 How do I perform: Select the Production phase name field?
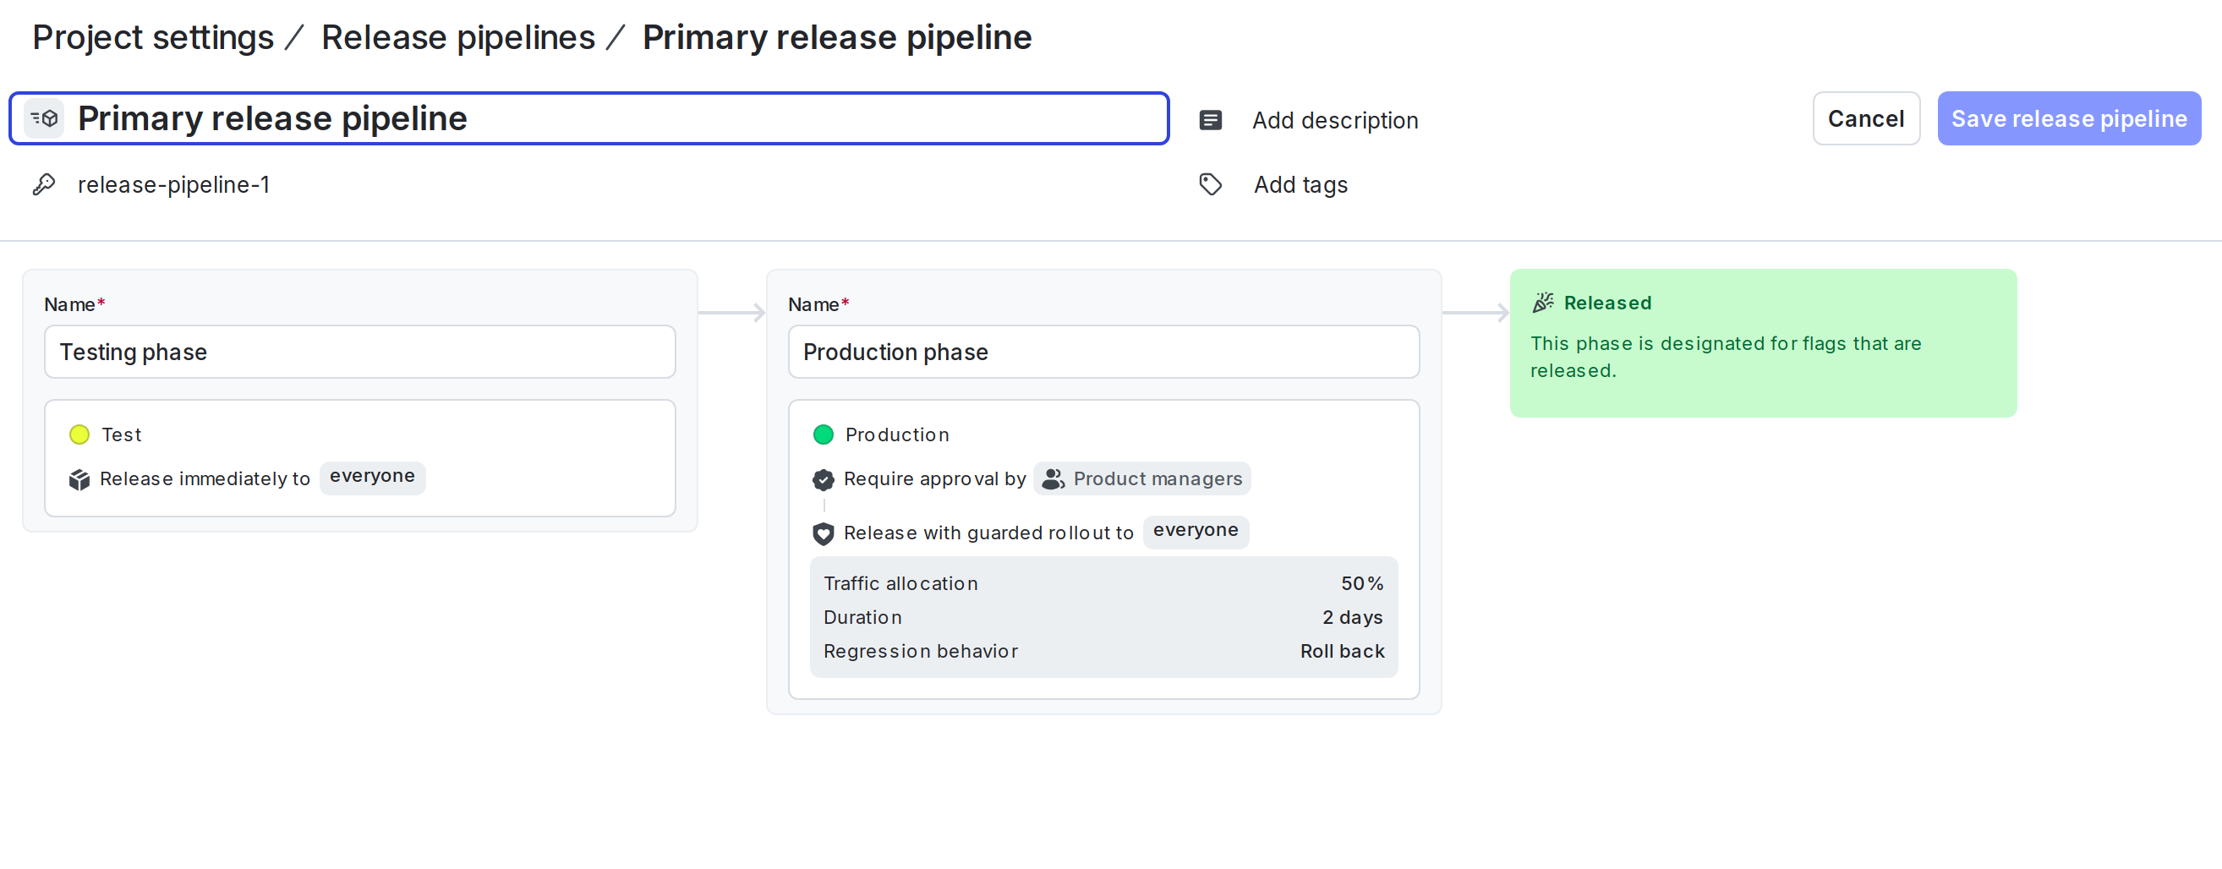click(x=1103, y=352)
